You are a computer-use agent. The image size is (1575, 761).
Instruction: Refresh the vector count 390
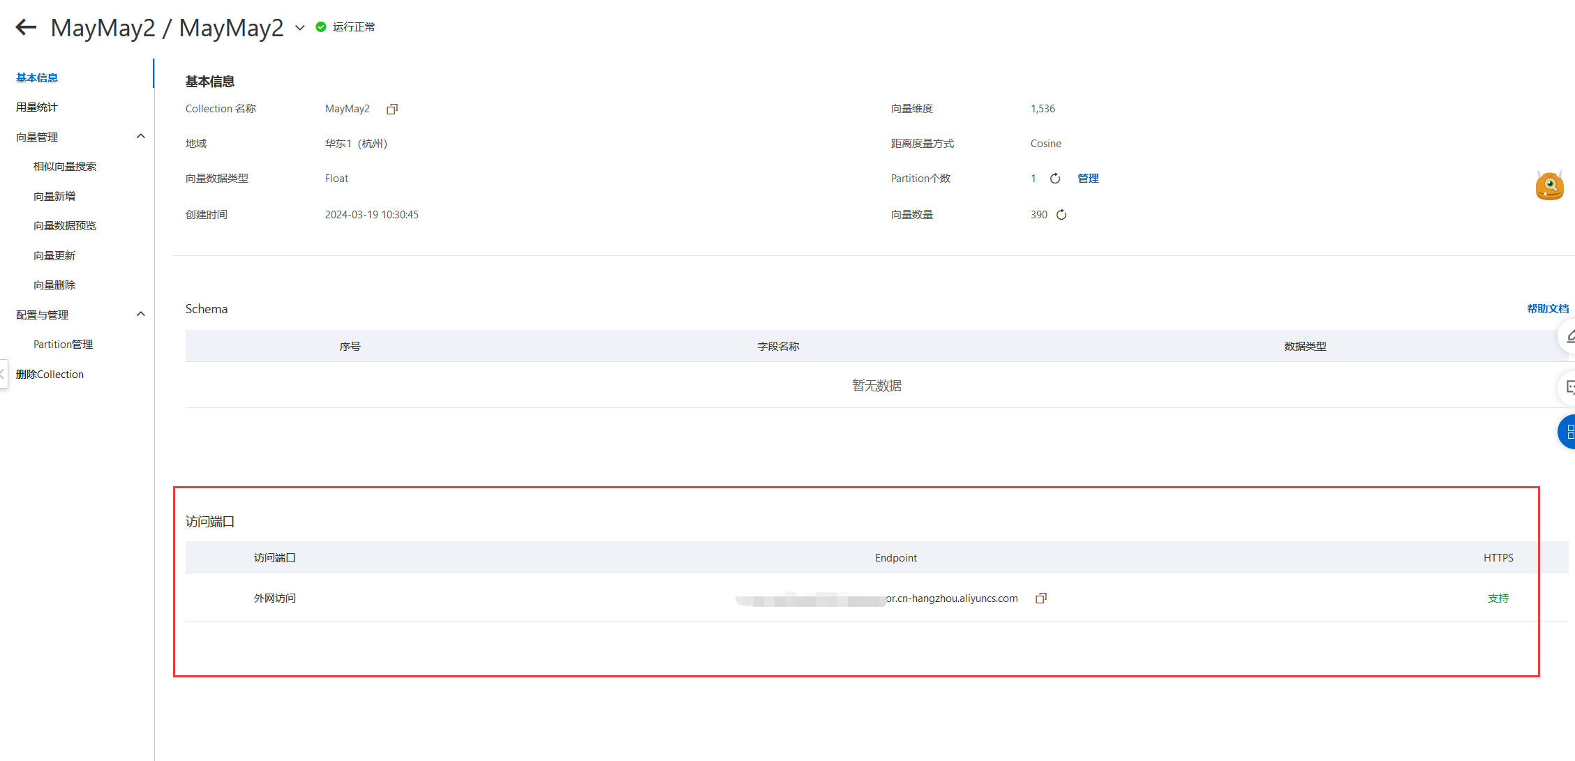pos(1061,215)
